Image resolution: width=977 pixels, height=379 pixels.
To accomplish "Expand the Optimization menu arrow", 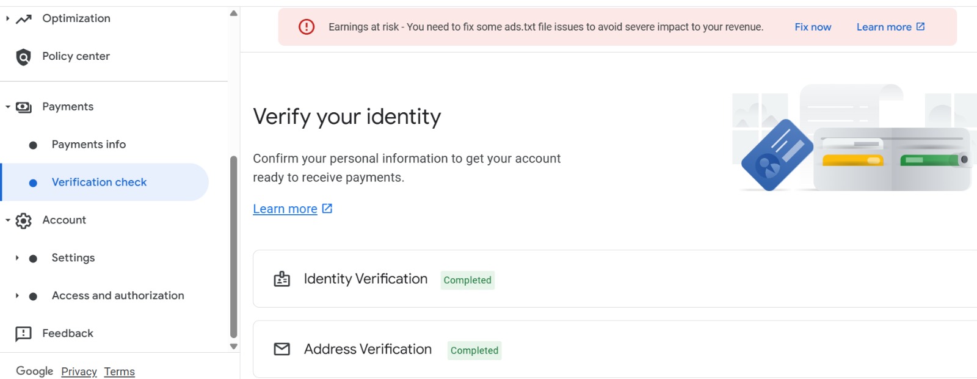I will (7, 19).
